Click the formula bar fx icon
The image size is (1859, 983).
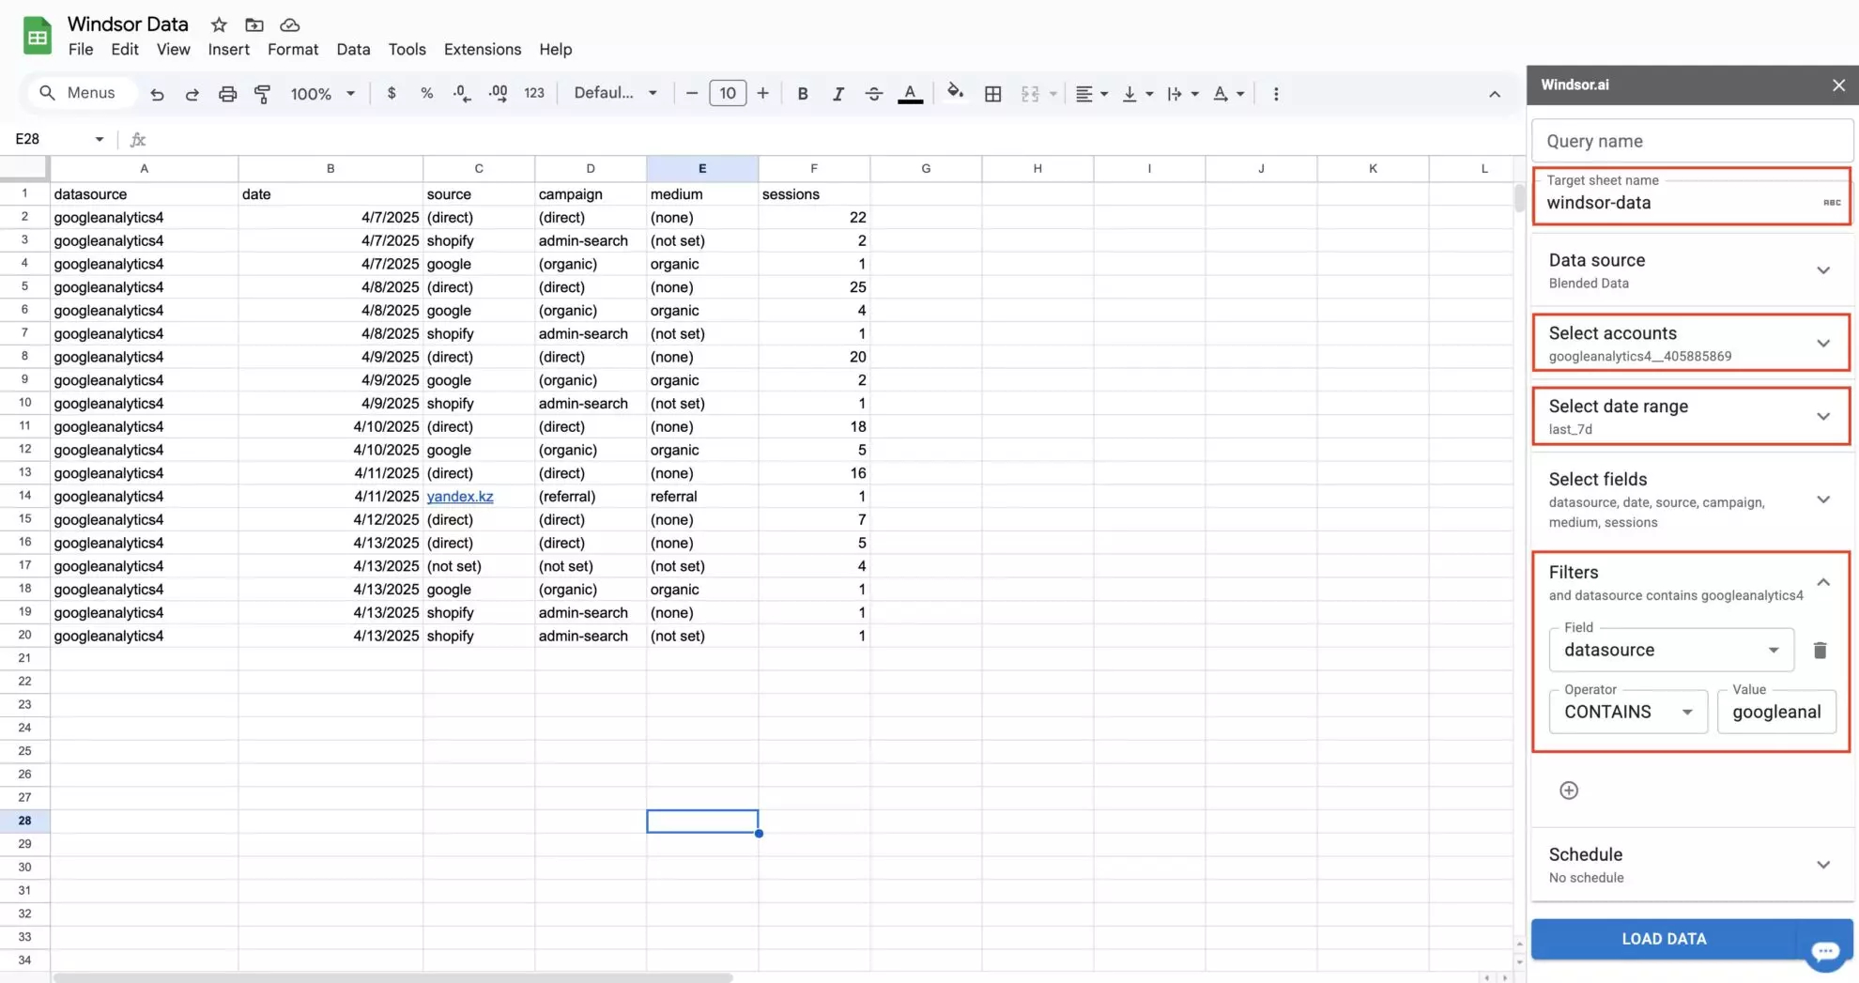pos(138,139)
